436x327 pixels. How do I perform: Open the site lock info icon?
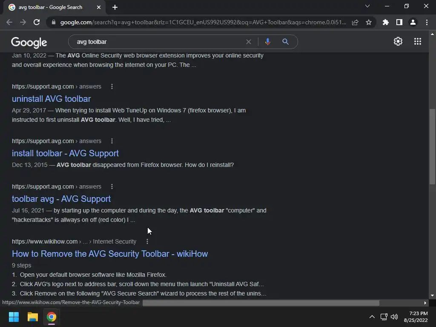(53, 22)
